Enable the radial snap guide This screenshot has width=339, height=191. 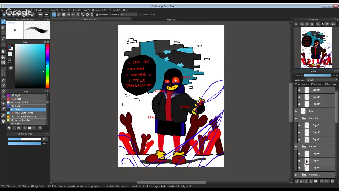(73, 15)
